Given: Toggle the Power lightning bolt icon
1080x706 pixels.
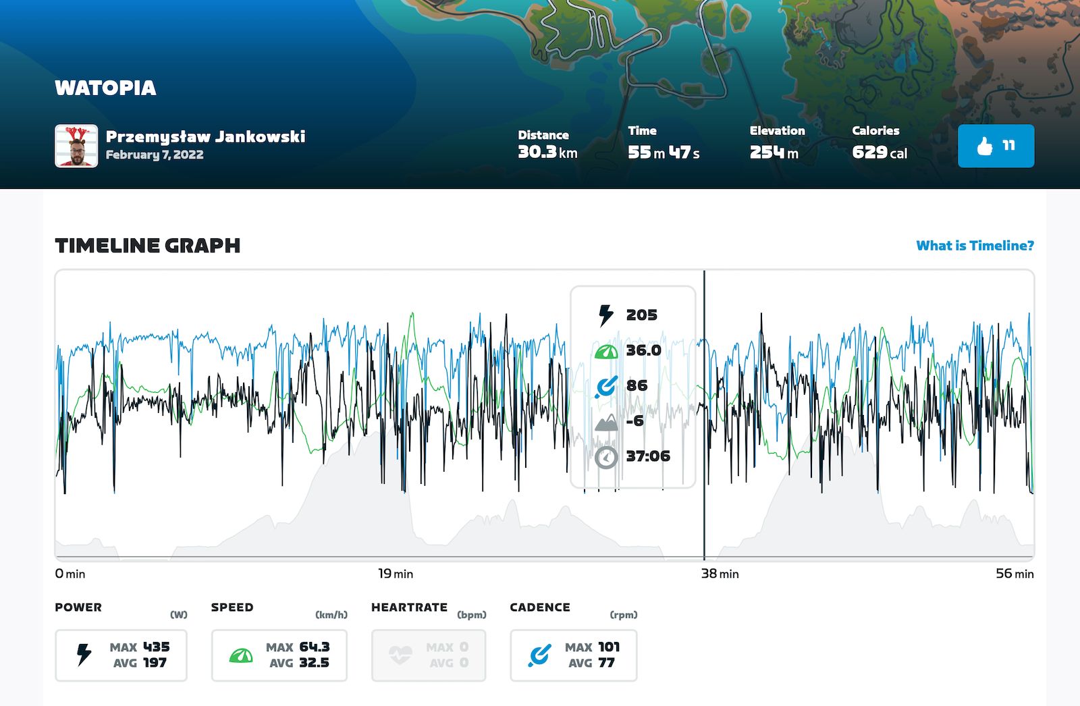Looking at the screenshot, I should (x=84, y=655).
